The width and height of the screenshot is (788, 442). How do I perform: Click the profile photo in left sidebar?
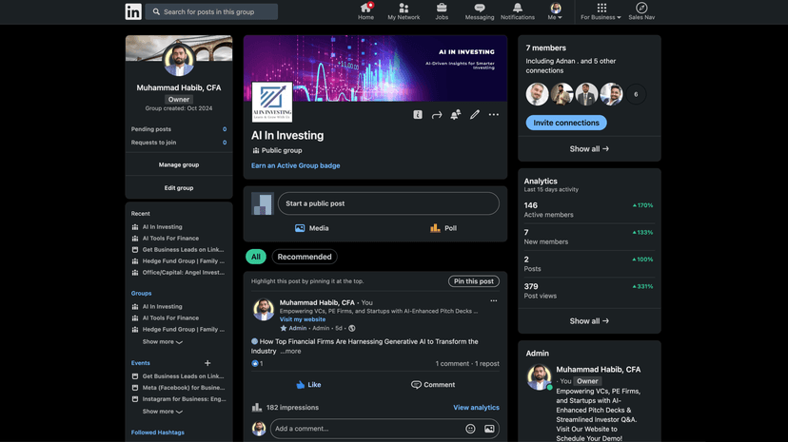pos(179,60)
